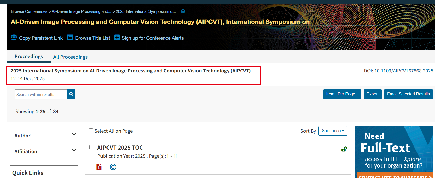
Task: Click the help question mark icon
Action: (183, 11)
